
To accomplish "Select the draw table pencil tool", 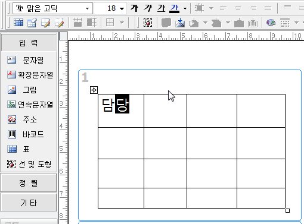I will pyautogui.click(x=45, y=23).
